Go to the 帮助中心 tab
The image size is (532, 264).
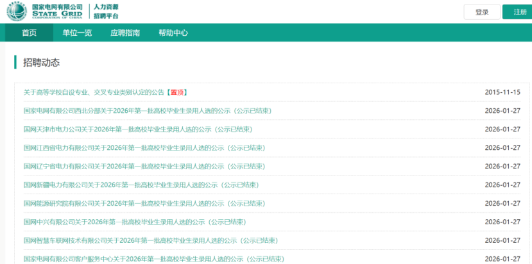[173, 33]
